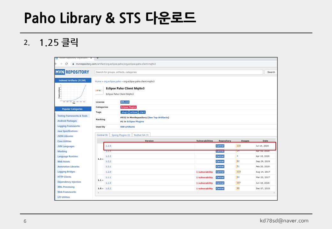
Task: Open Android Packages category
Action: 67,121
